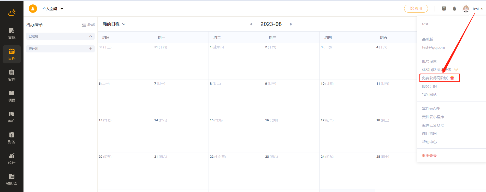This screenshot has width=486, height=192.
Task: Select 免费获得高阶版 menu item
Action: 435,78
